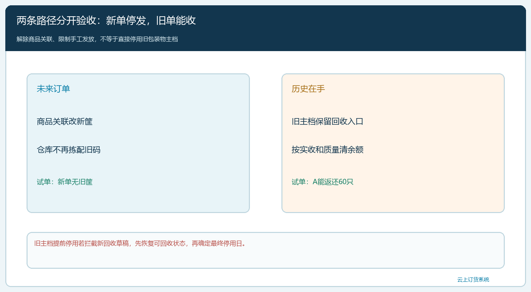Click the phrase 新单停发，旧单能收 in title
Viewport: 531px width, 292px height.
tap(151, 21)
